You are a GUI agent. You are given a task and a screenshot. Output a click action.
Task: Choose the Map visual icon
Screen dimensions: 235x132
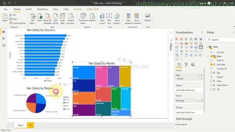(177, 51)
